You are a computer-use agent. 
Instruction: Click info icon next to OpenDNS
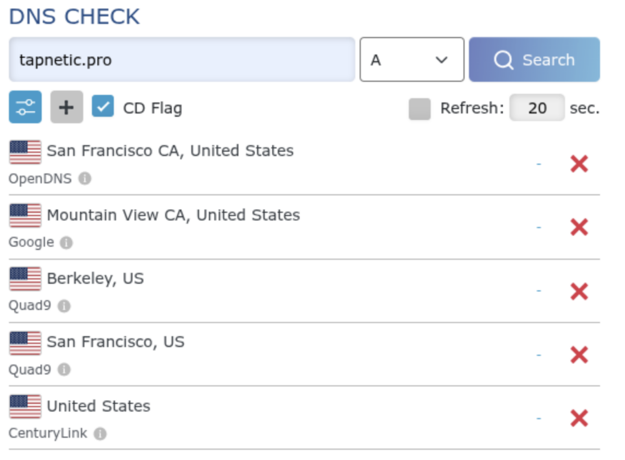click(85, 179)
